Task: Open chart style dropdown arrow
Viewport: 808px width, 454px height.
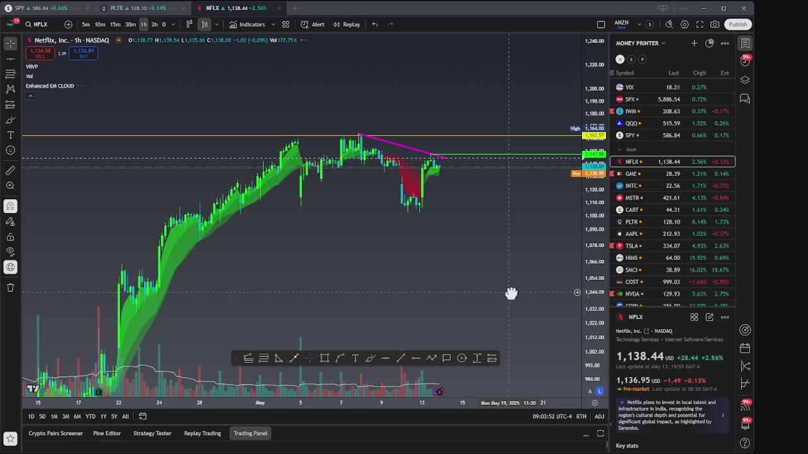Action: pos(217,24)
